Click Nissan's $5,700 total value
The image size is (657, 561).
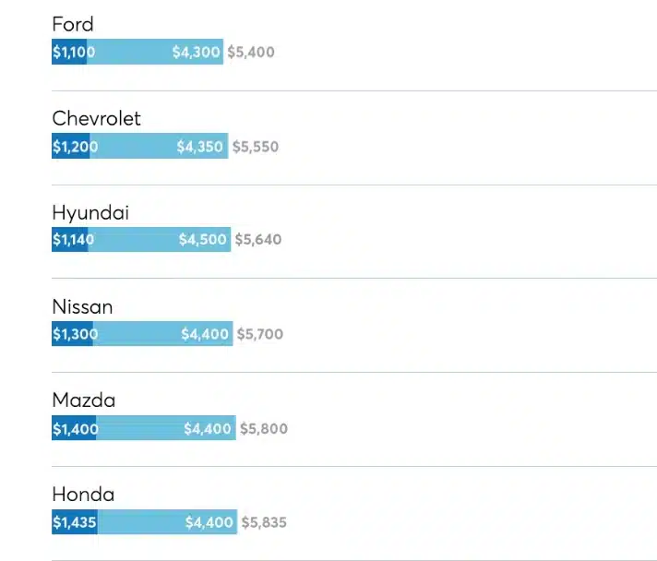tap(260, 334)
